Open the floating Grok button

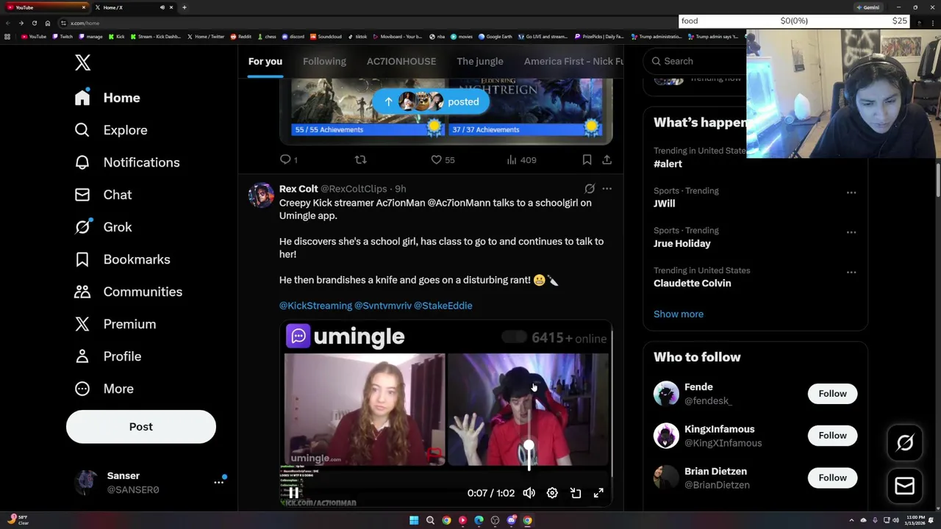pos(905,442)
